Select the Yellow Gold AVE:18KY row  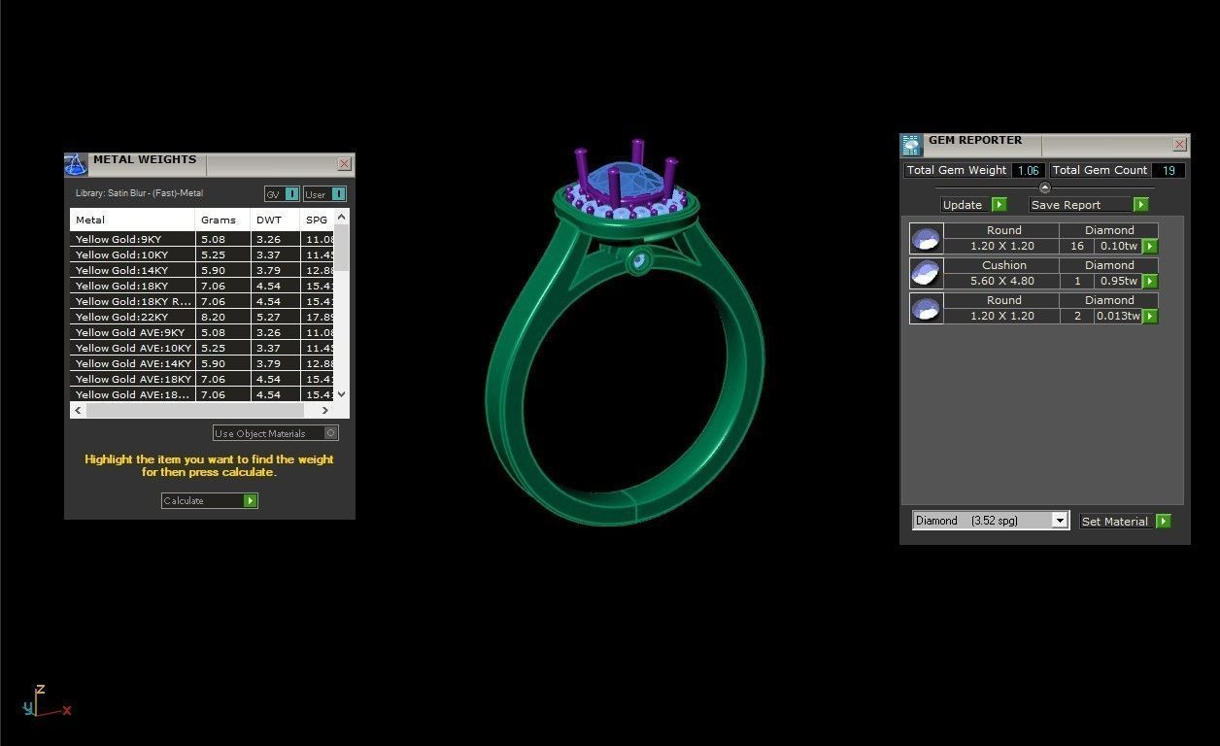click(x=202, y=379)
